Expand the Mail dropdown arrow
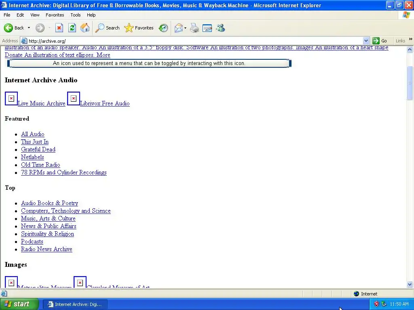414x310 pixels. point(185,28)
